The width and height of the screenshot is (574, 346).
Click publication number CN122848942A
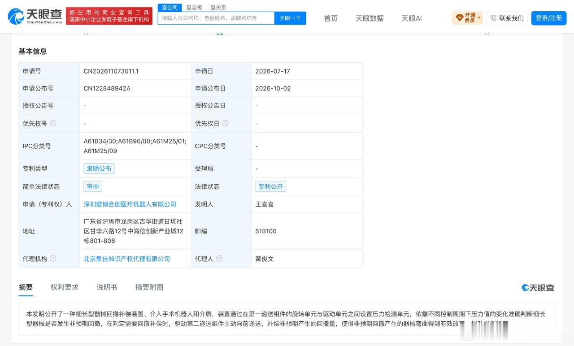point(107,88)
